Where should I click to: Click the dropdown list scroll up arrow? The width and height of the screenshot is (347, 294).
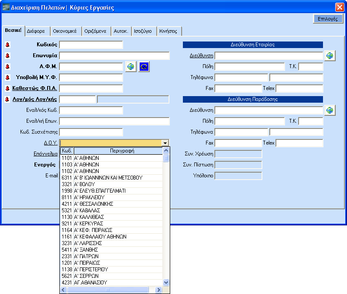click(166, 151)
